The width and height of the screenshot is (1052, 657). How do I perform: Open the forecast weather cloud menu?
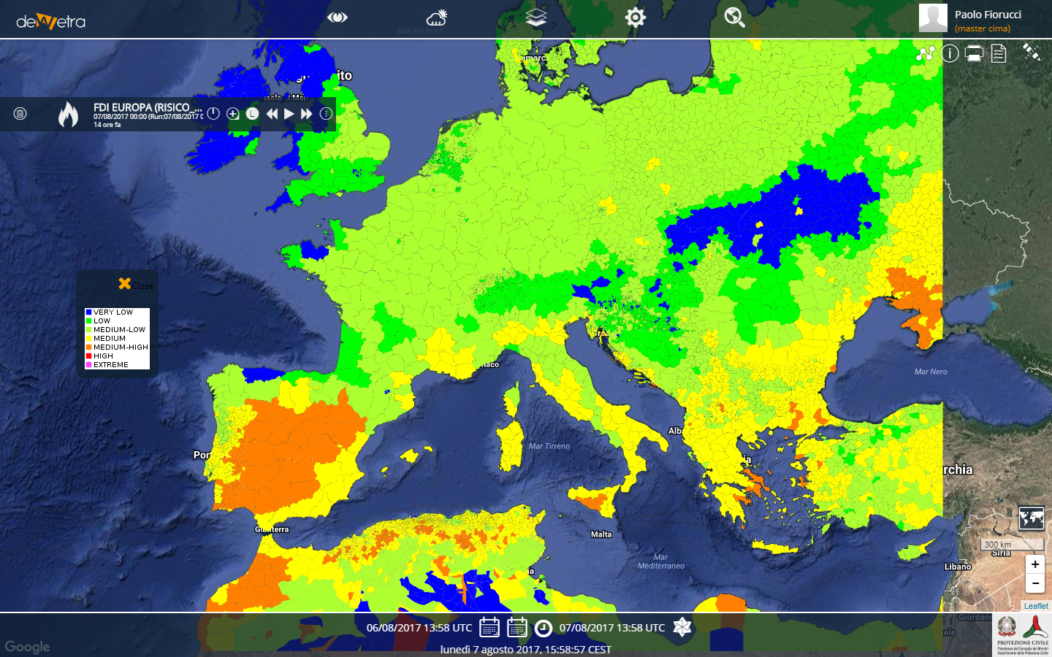click(x=437, y=18)
